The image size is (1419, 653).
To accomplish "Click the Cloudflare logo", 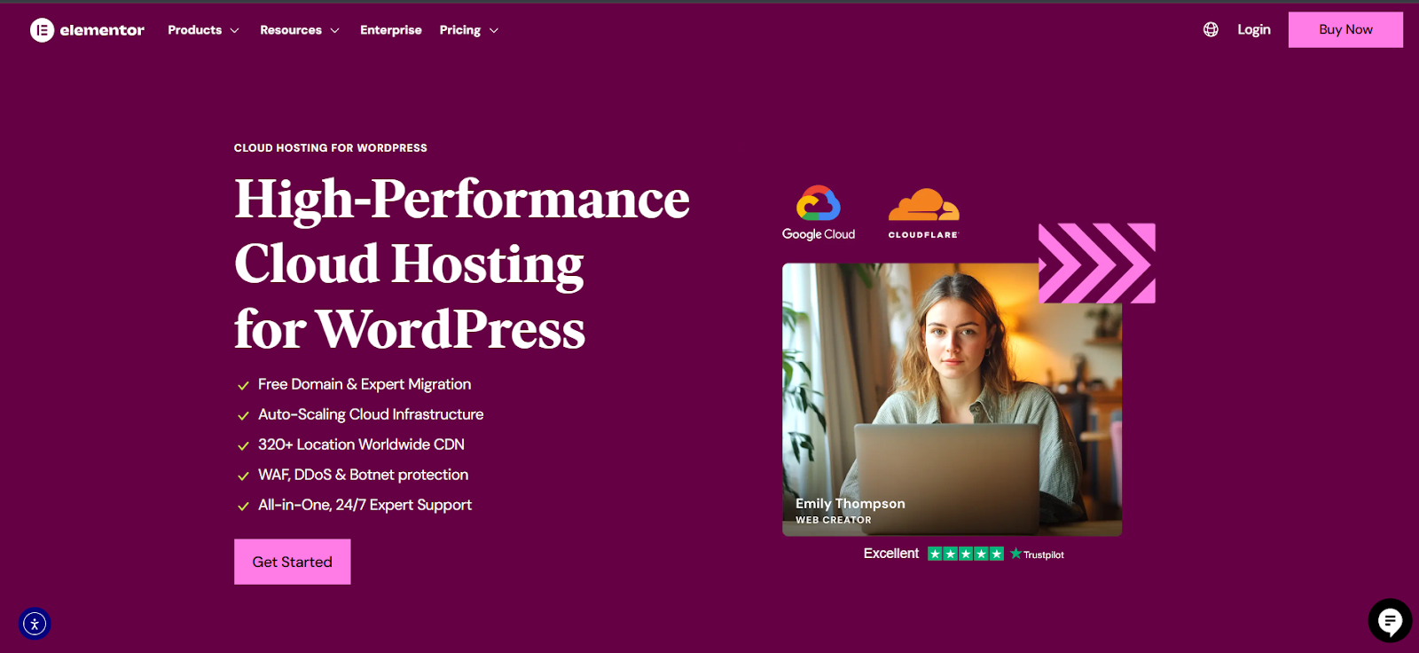I will click(923, 213).
